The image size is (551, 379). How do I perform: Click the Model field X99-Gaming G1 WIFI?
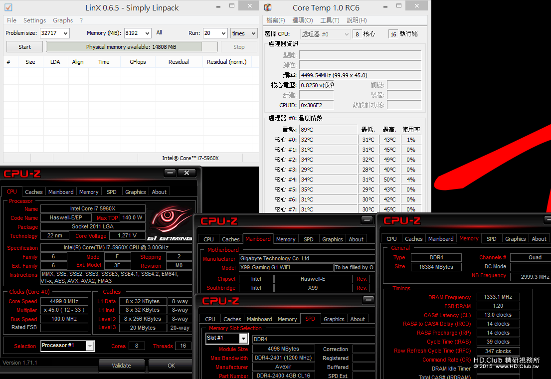pos(286,268)
